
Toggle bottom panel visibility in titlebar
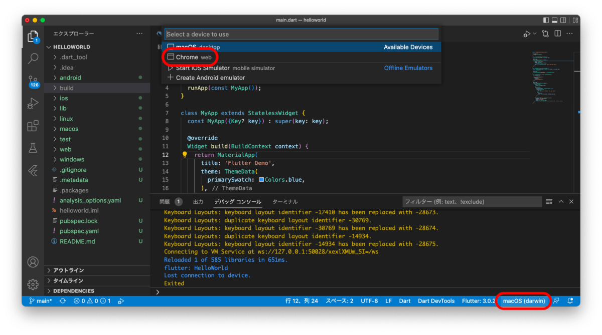pyautogui.click(x=555, y=20)
